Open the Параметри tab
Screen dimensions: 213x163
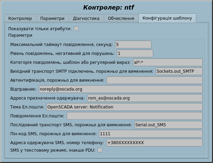52,18
